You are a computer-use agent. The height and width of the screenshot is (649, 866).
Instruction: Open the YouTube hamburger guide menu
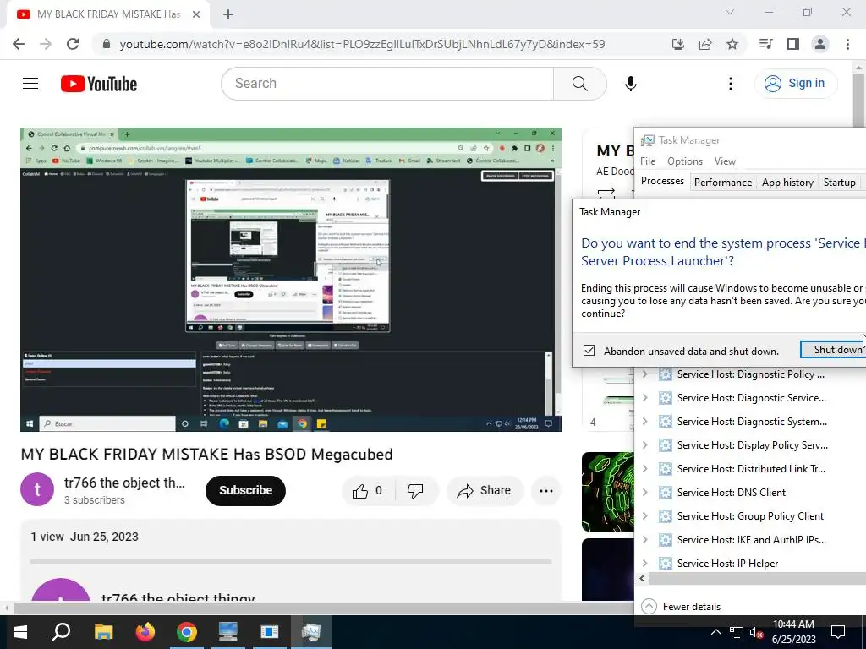pyautogui.click(x=30, y=84)
